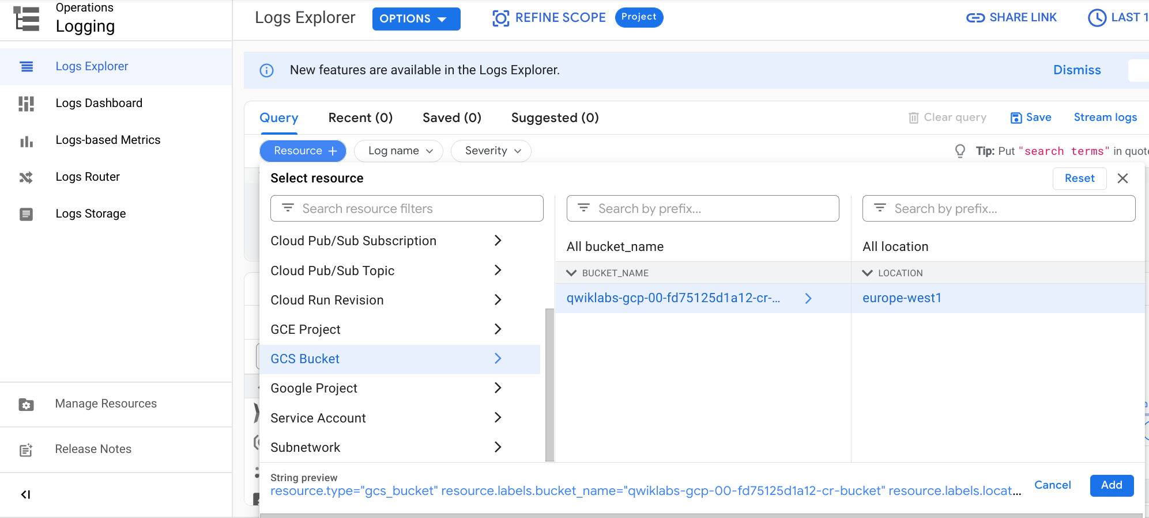Focus location Search by prefix field

coord(999,208)
